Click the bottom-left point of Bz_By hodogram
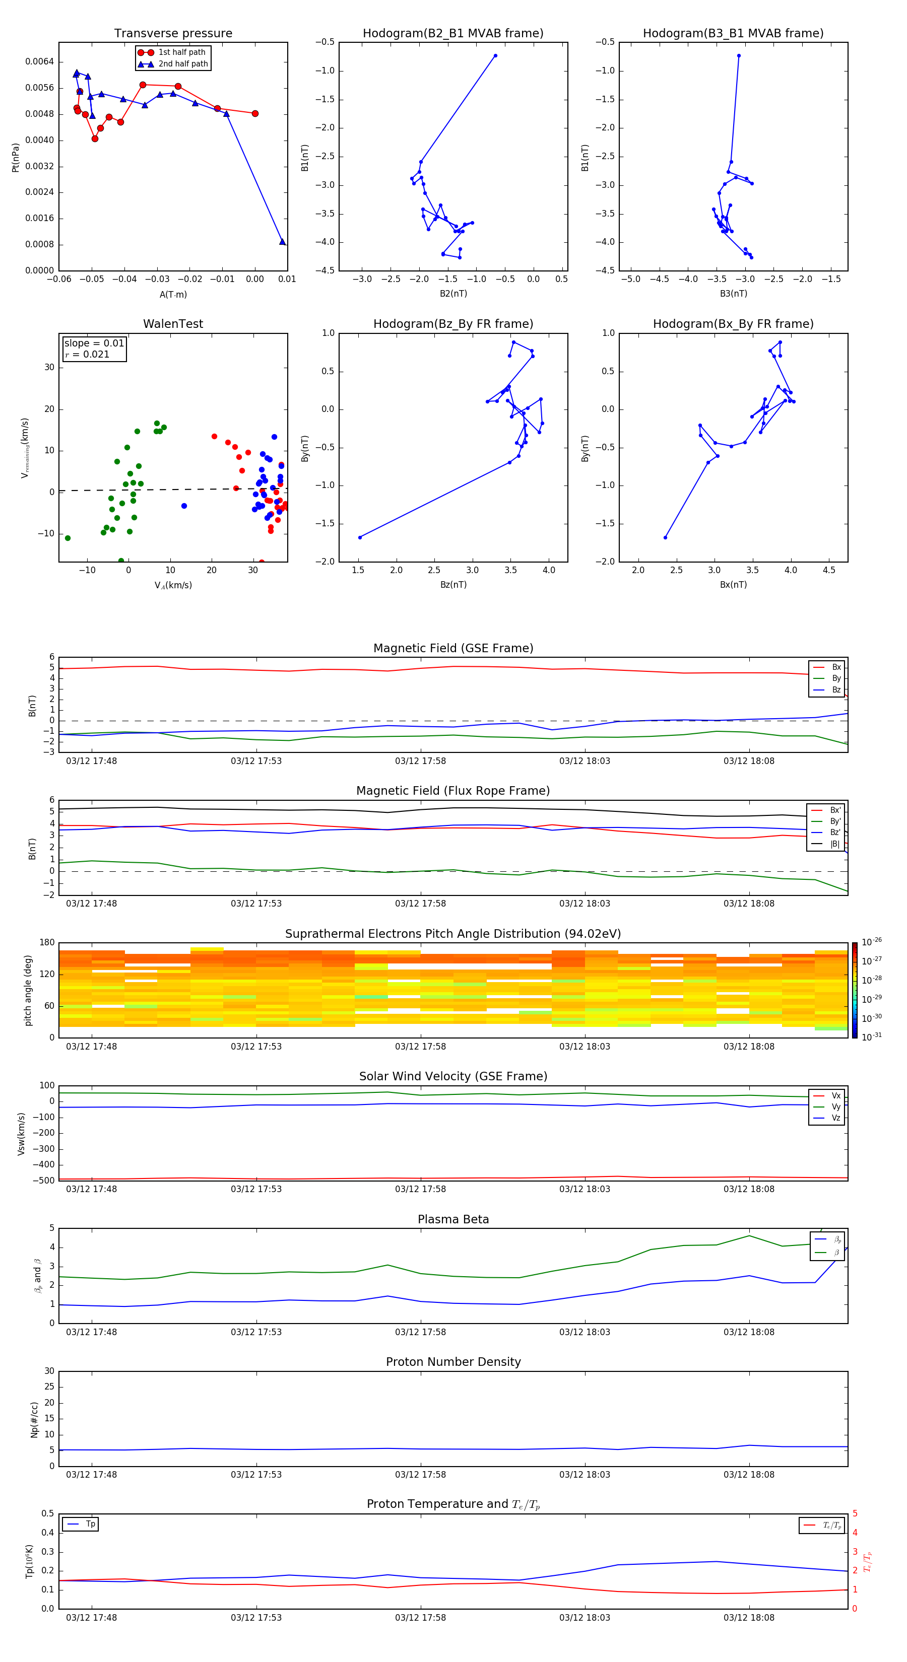This screenshot has height=1662, width=907. pyautogui.click(x=360, y=537)
